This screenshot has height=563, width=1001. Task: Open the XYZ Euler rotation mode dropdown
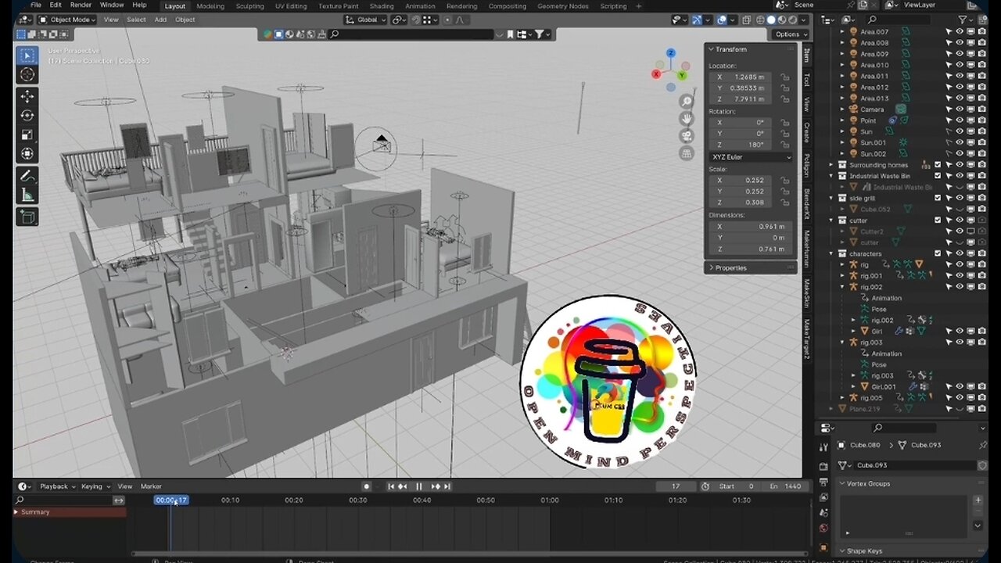tap(751, 157)
